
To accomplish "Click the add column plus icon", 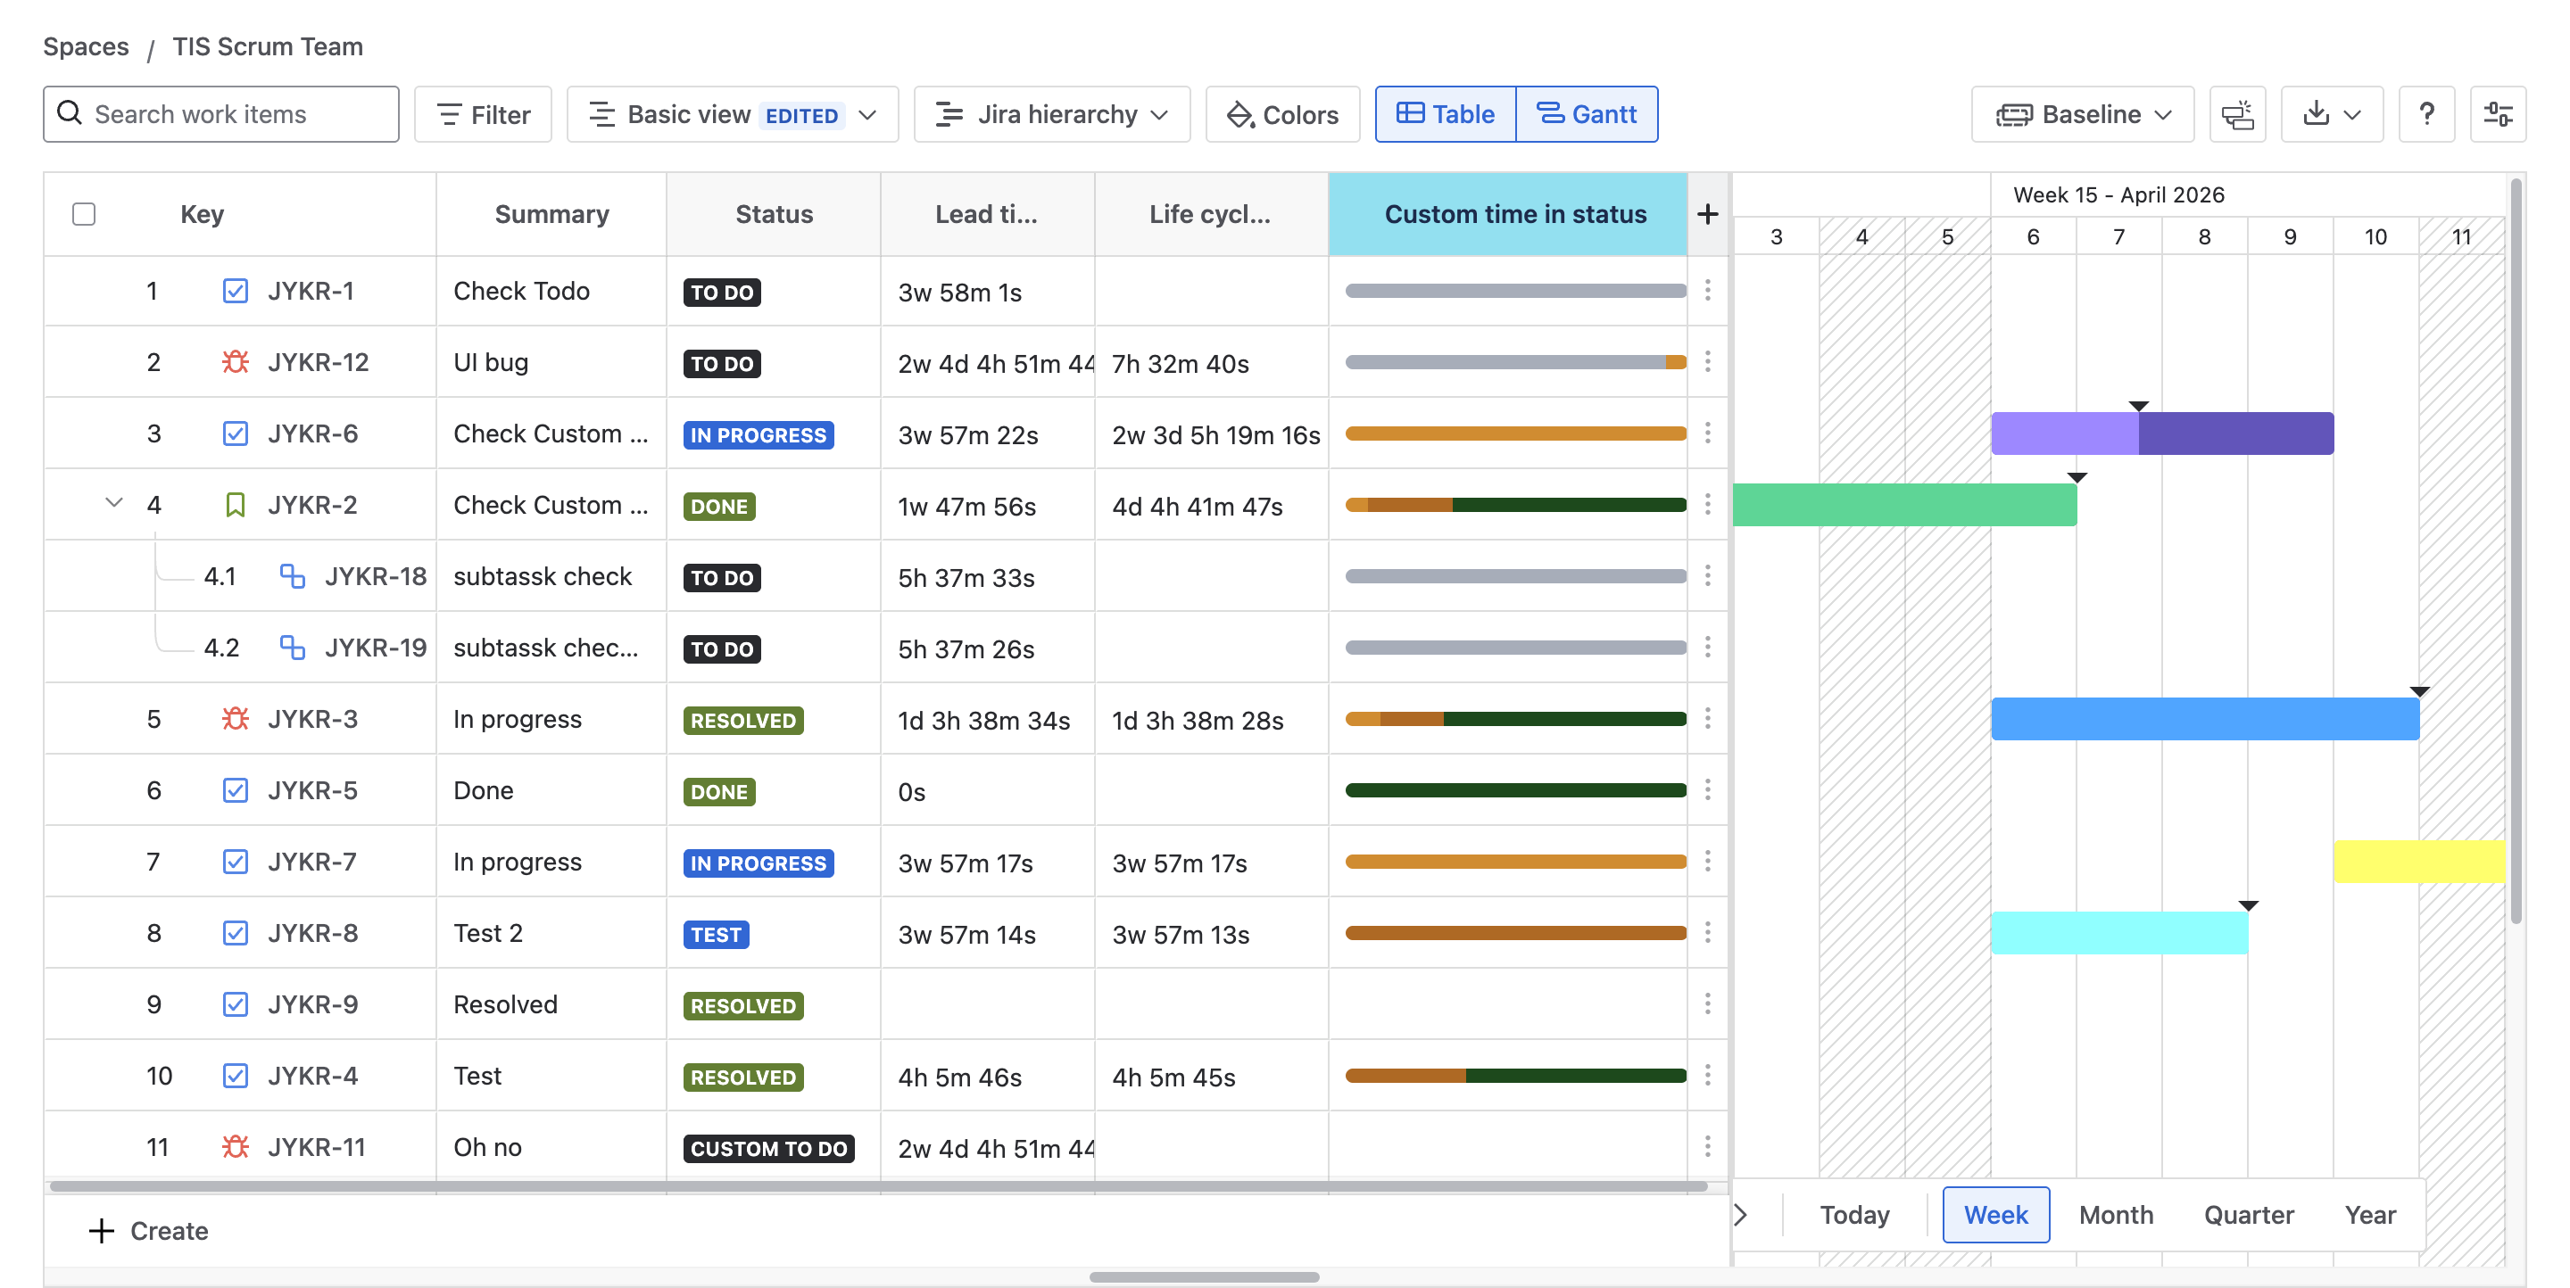I will pyautogui.click(x=1707, y=213).
